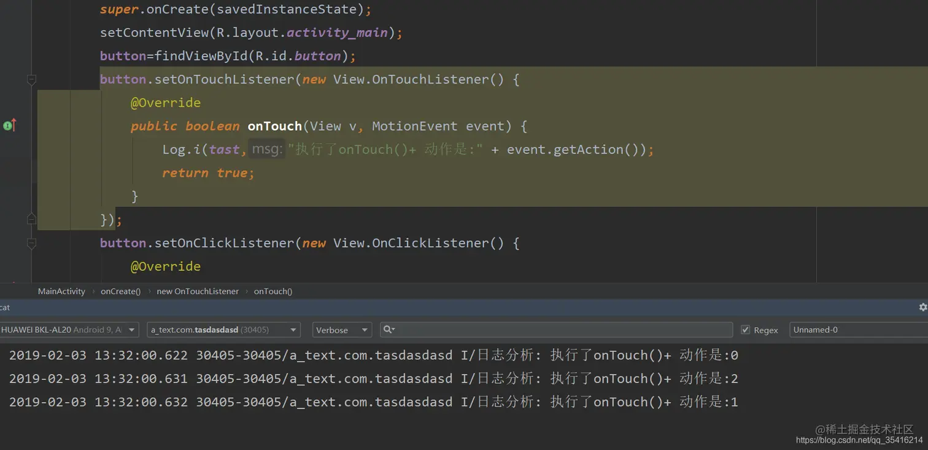Collapse the setOnTouchListener code block using its fold marker
Screen dimensions: 928x450
(31, 79)
